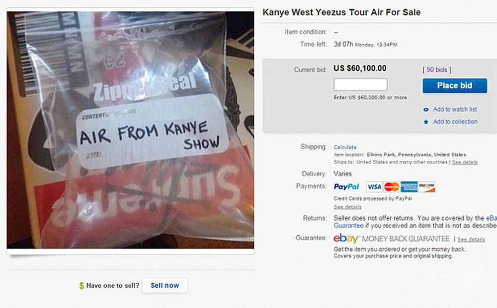This screenshot has width=497, height=308.
Task: Click the MasterCard icon
Action: pos(392,187)
